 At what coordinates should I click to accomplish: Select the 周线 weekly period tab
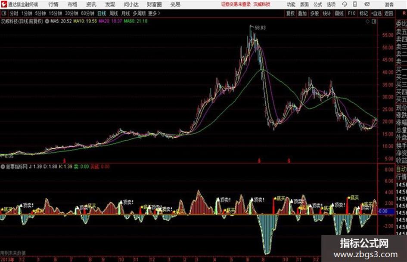click(x=114, y=13)
